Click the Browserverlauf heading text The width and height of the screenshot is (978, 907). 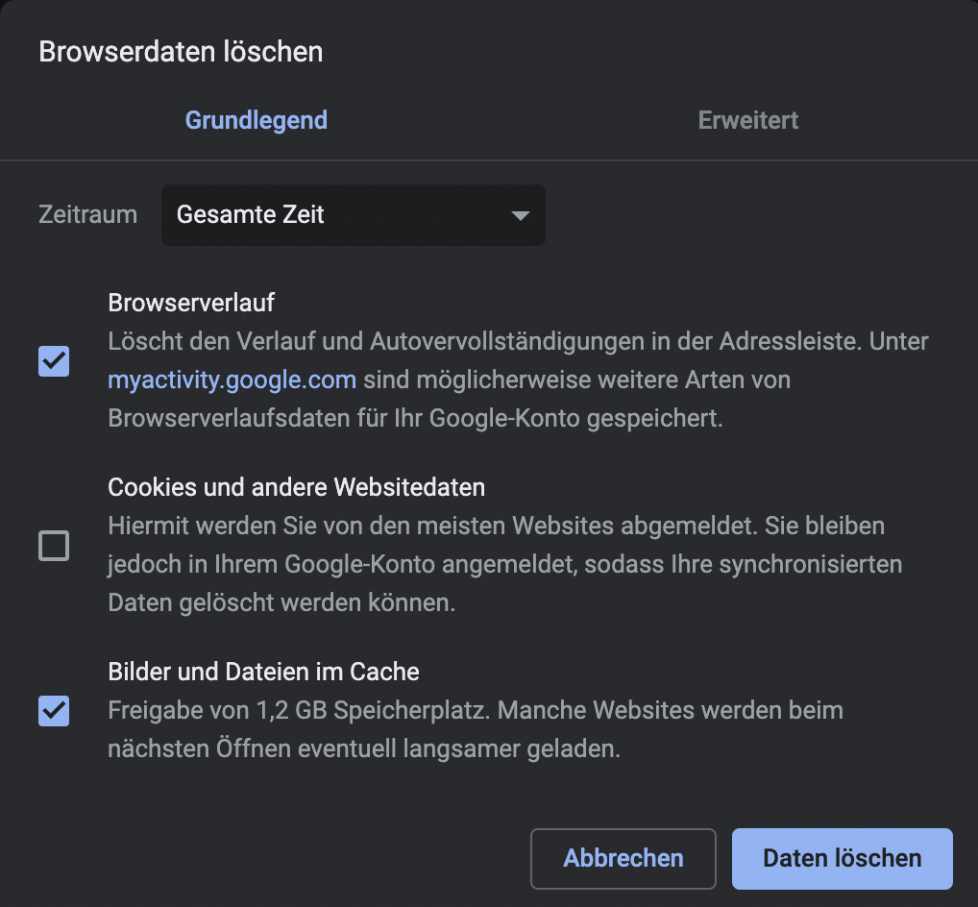click(x=191, y=303)
